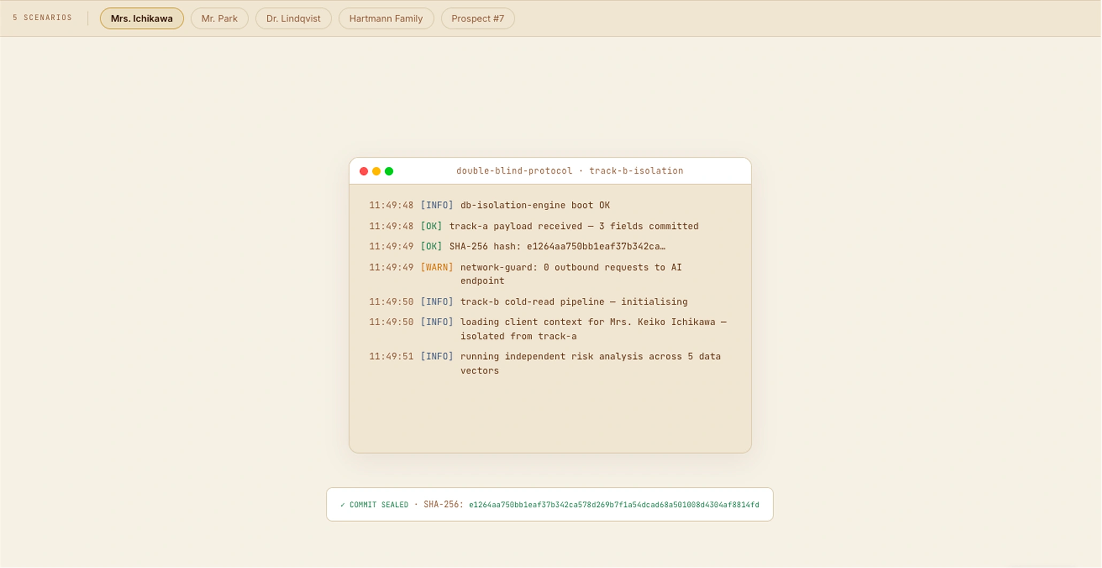Viewport: 1102px width, 568px height.
Task: Click the INFO tag on the cold-read pipeline line
Action: pos(437,302)
